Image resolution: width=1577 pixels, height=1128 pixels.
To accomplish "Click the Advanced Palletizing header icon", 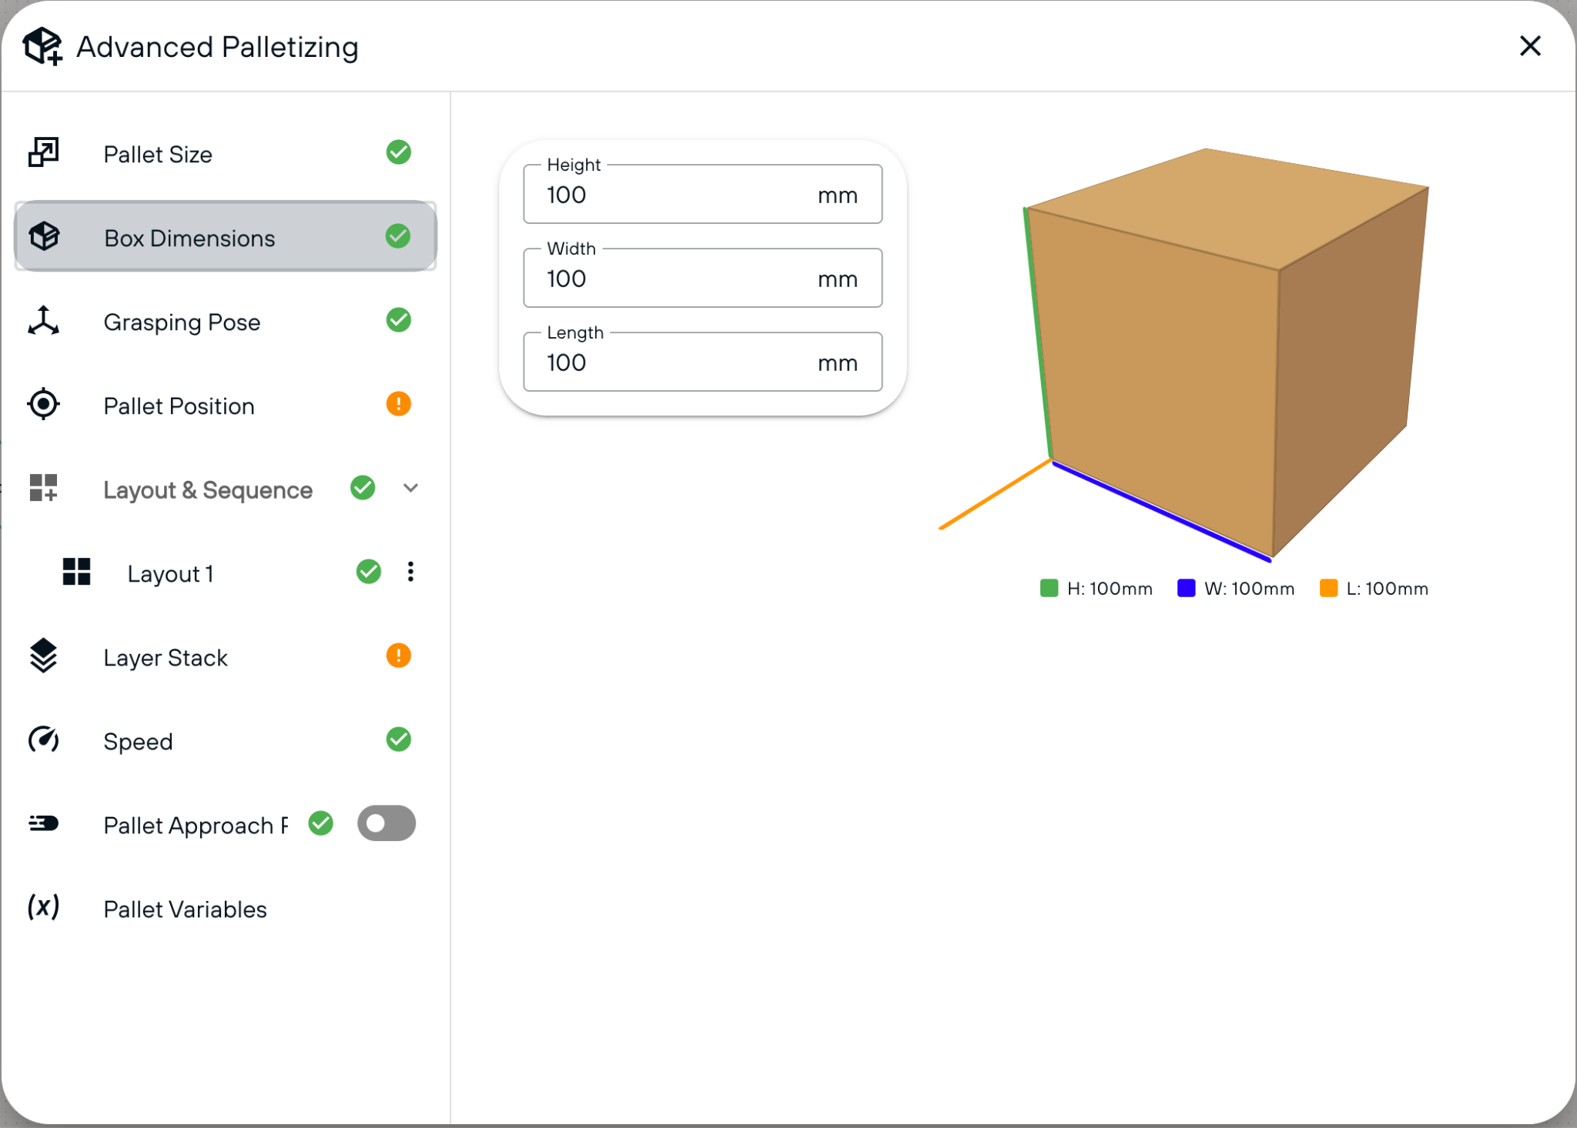I will click(x=42, y=46).
